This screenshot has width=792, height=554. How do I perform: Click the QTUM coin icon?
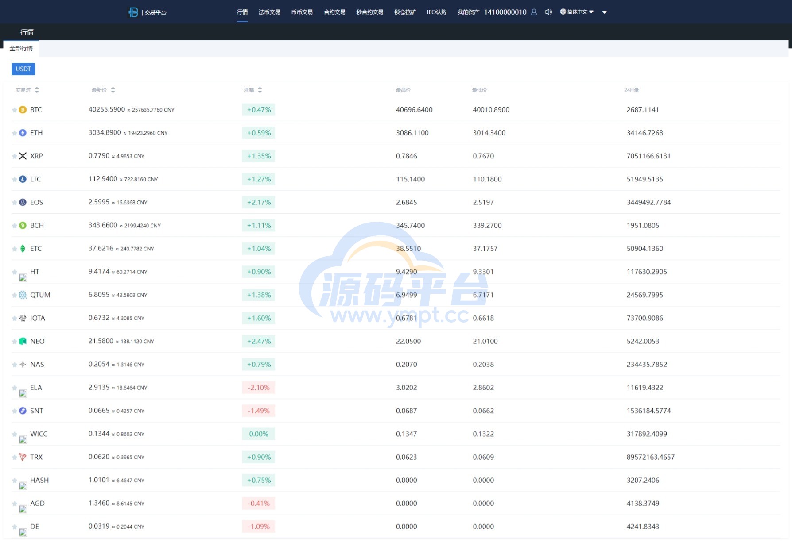23,295
